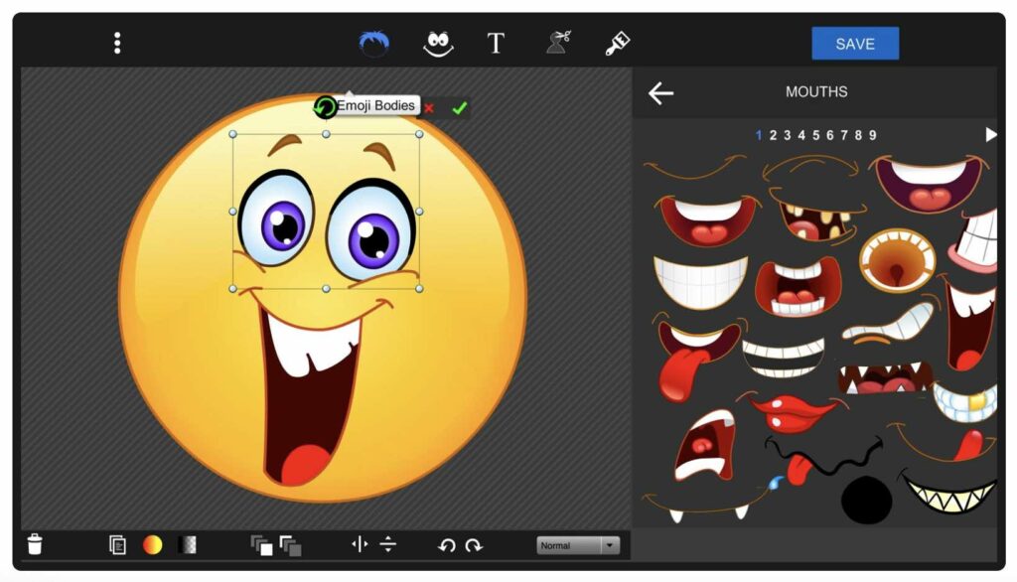Select the Text tool T icon
This screenshot has height=582, width=1017.
coord(496,44)
